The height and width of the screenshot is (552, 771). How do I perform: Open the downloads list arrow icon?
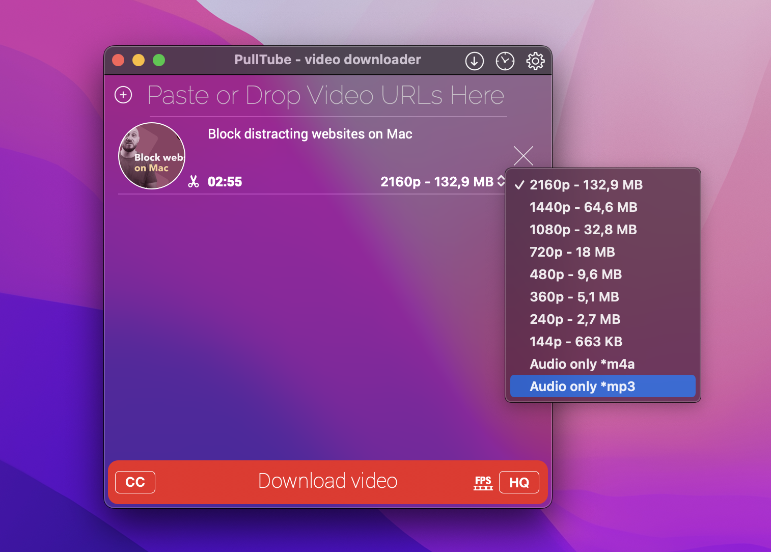pyautogui.click(x=474, y=61)
